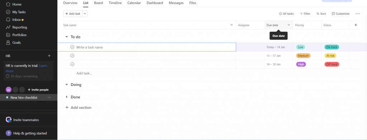Click the plus icon next to HR
367x140 pixels.
[x=49, y=56]
